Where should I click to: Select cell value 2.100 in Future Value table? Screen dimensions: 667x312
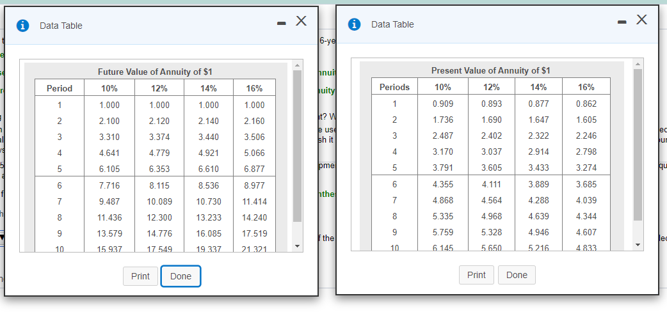pos(109,121)
